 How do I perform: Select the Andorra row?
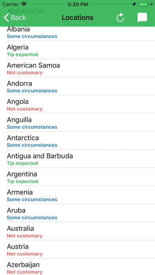click(81, 86)
